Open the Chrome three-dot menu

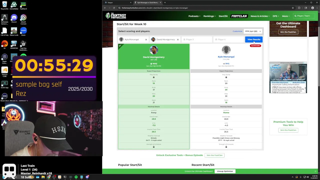tap(317, 8)
